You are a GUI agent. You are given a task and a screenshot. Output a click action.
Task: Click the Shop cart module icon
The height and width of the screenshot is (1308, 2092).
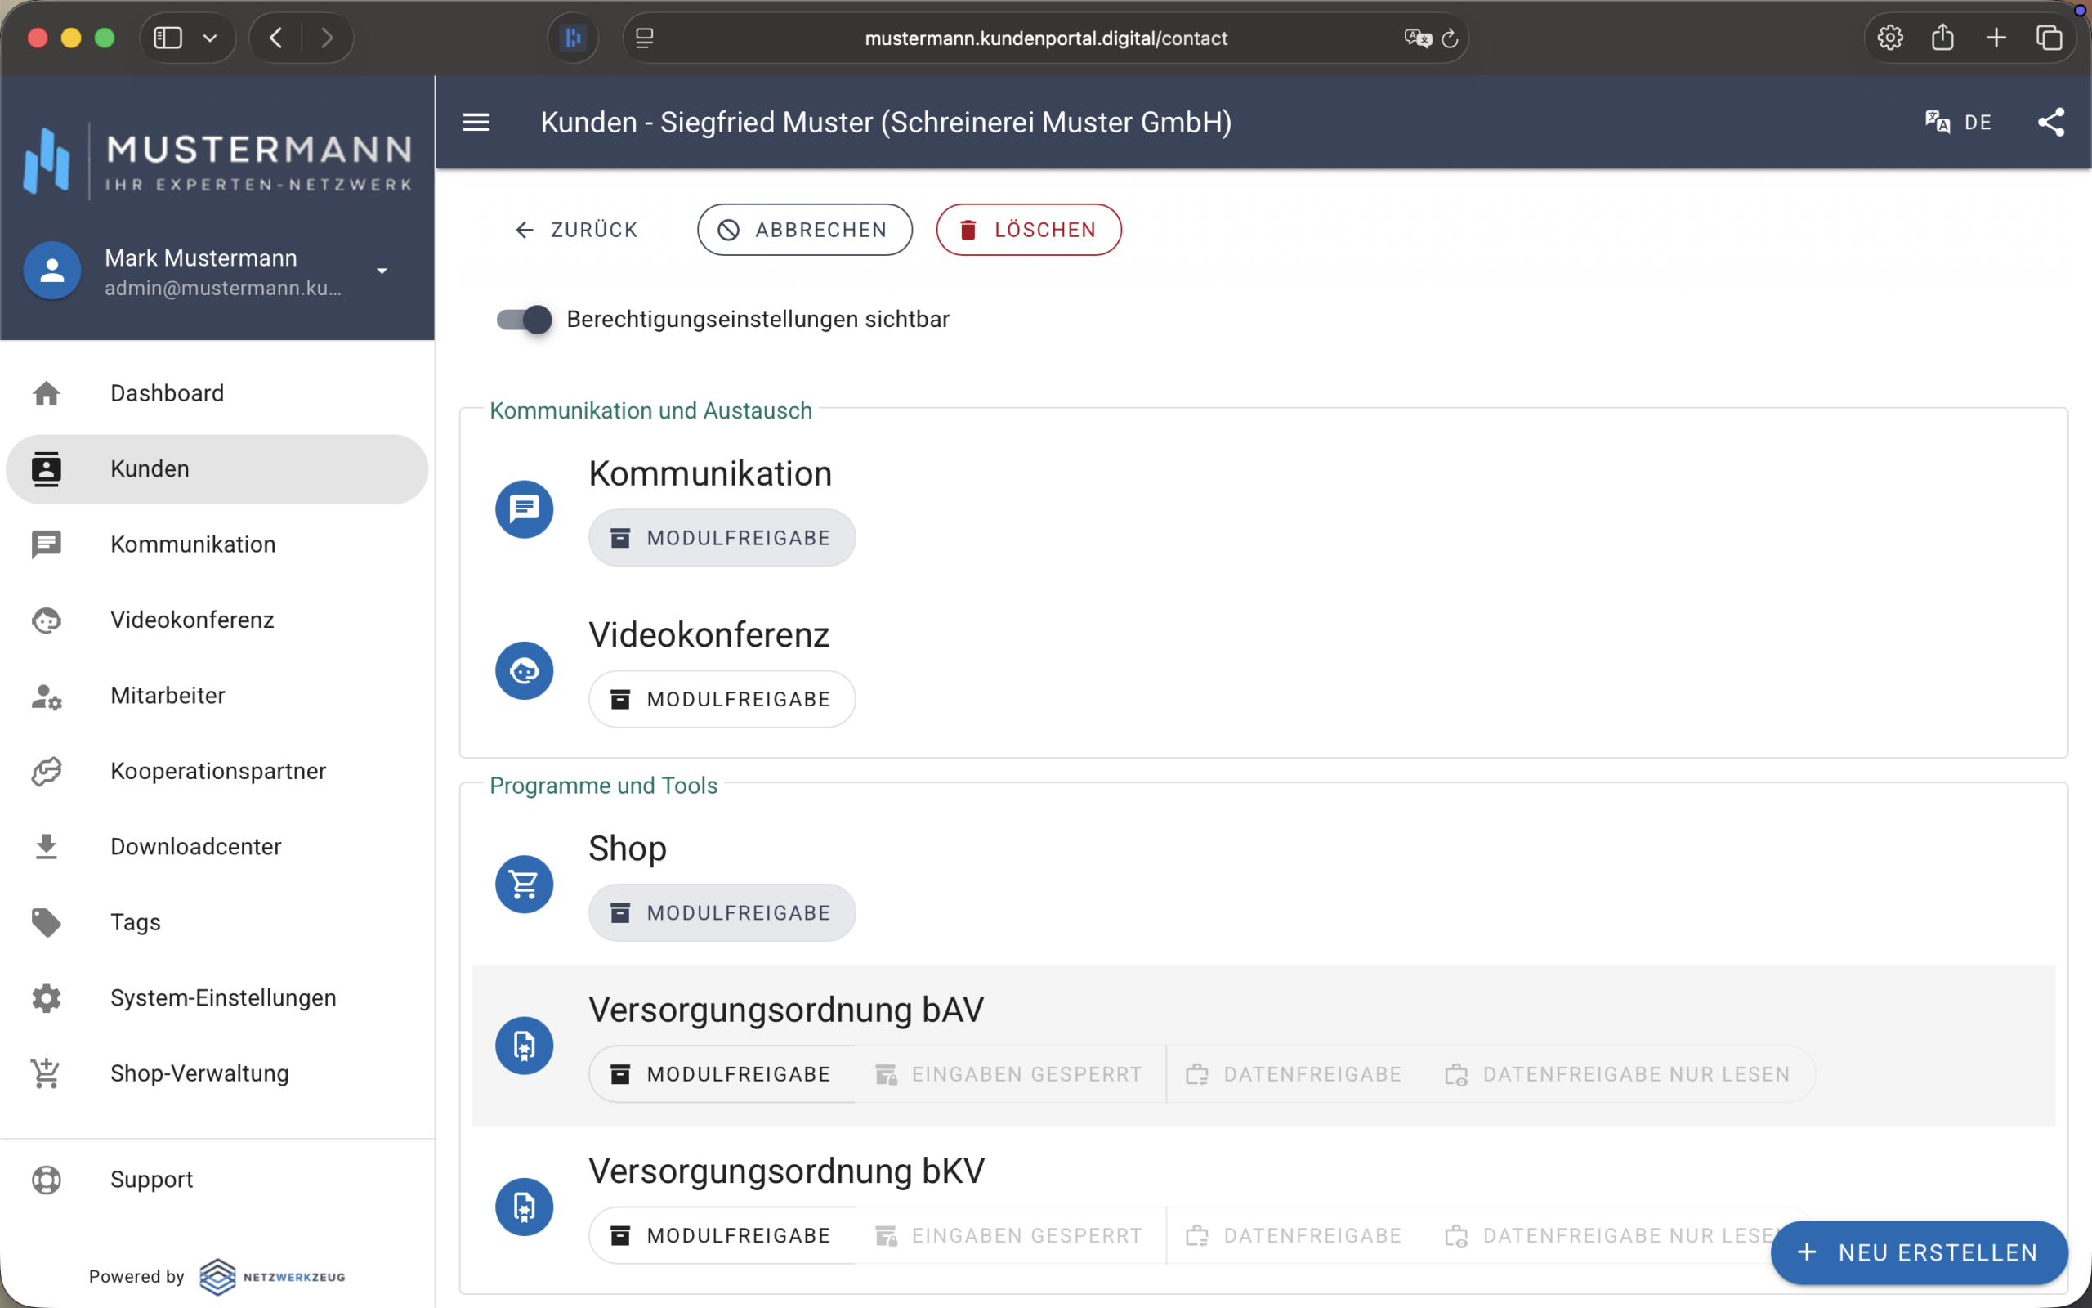point(524,884)
